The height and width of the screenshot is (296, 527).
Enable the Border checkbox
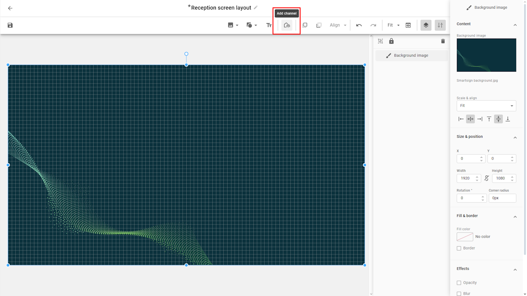(459, 248)
